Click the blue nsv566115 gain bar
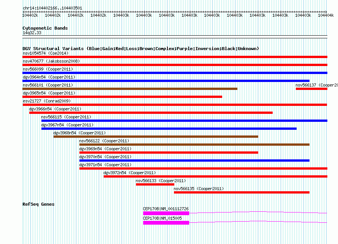Image resolution: width=338 pixels, height=244 pixels. click(184, 121)
